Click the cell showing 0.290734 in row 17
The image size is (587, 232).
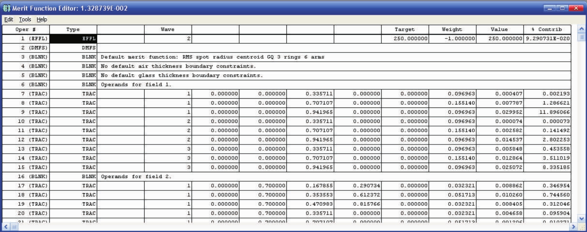pyautogui.click(x=357, y=186)
